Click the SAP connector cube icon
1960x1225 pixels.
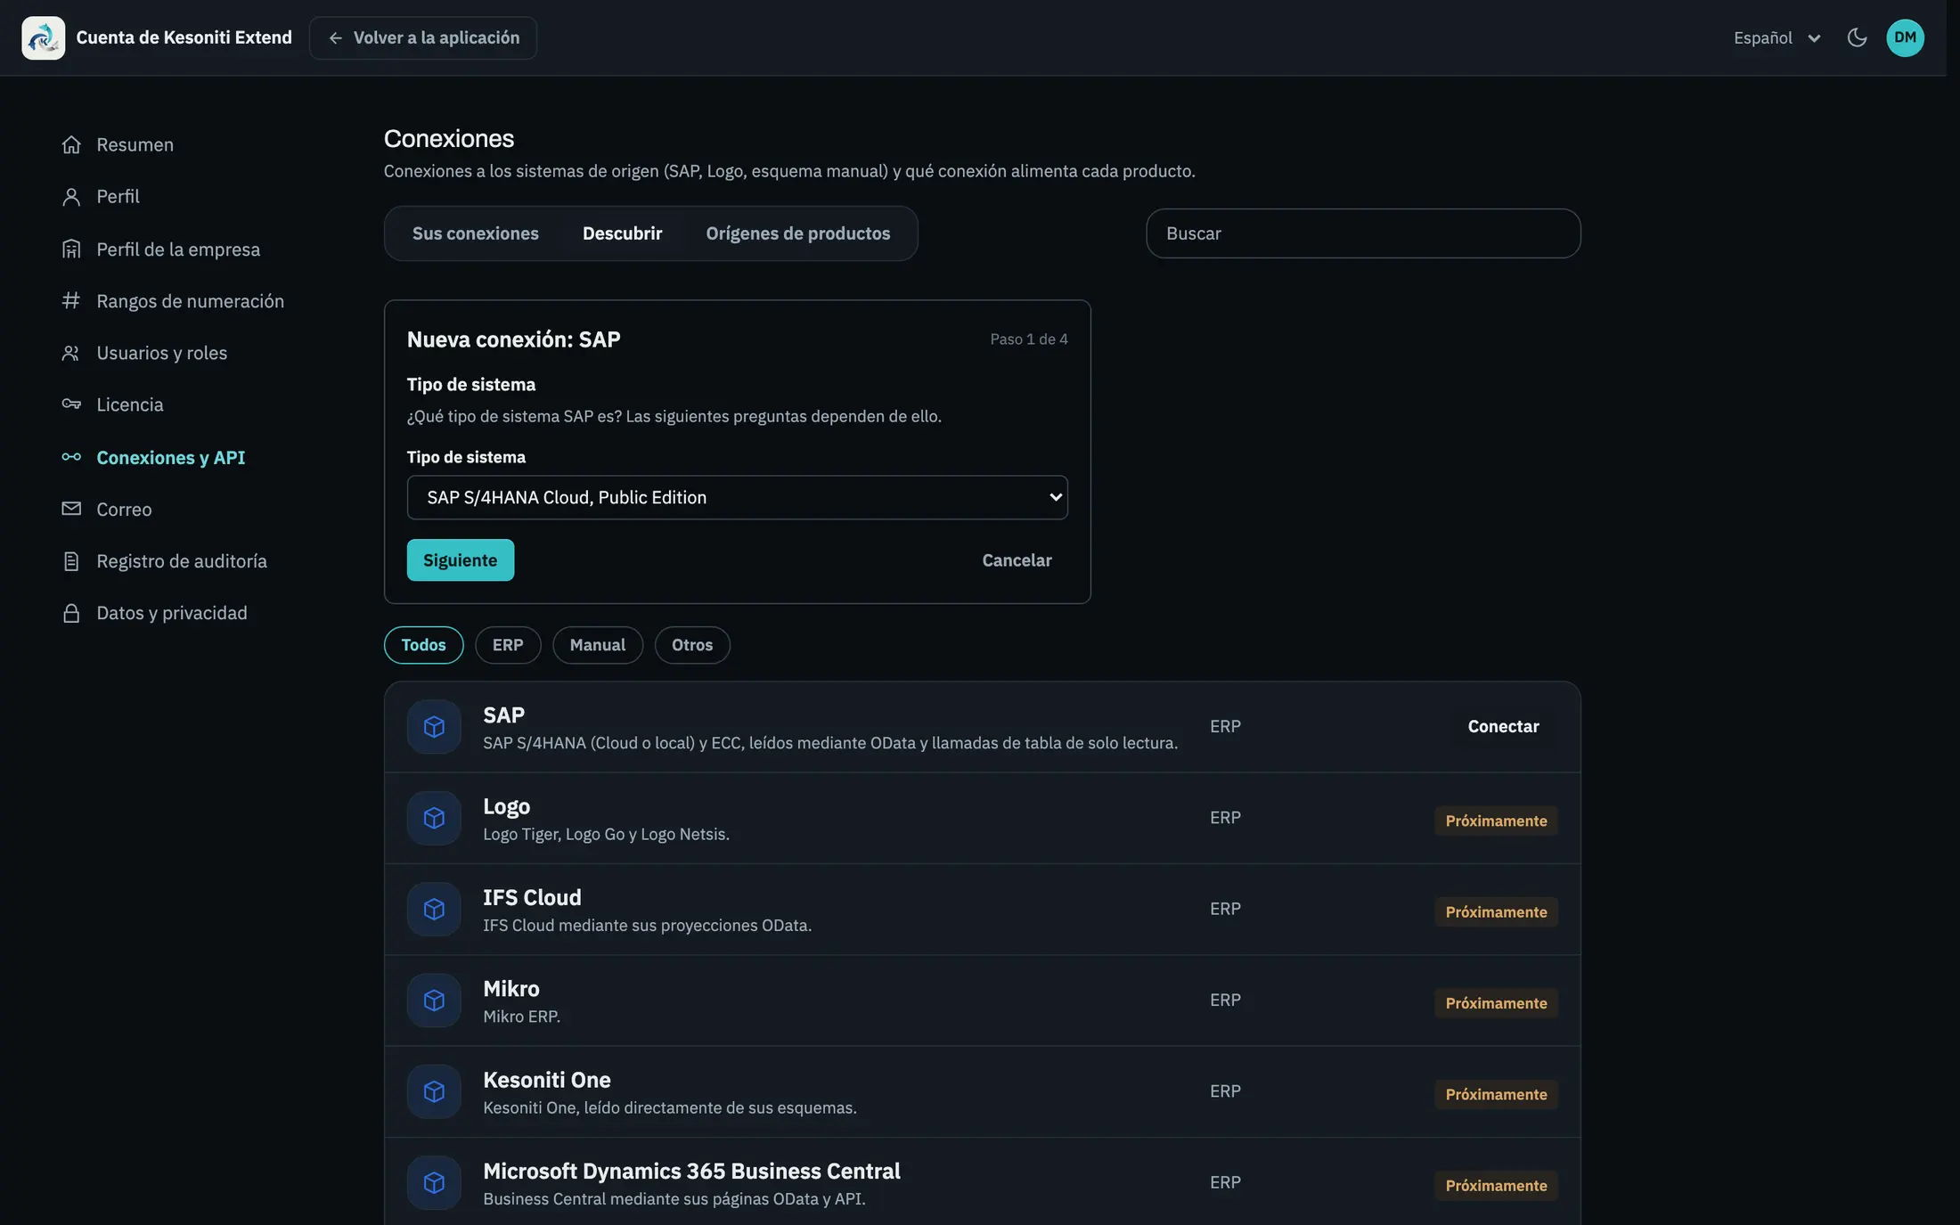(x=434, y=727)
